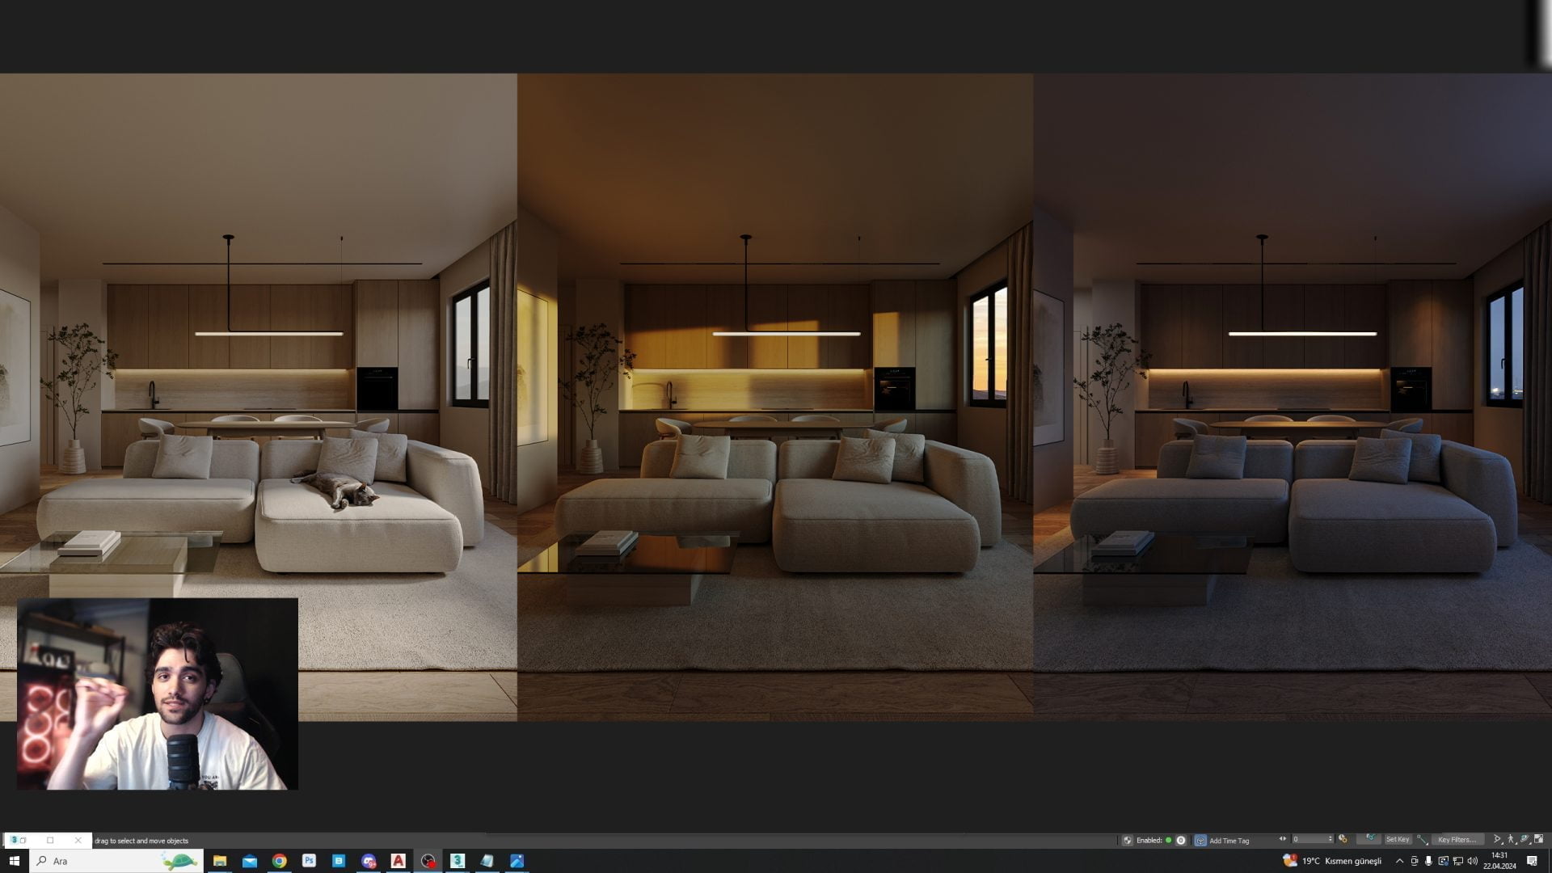
Task: Click the time tag cube icon
Action: pos(1200,841)
